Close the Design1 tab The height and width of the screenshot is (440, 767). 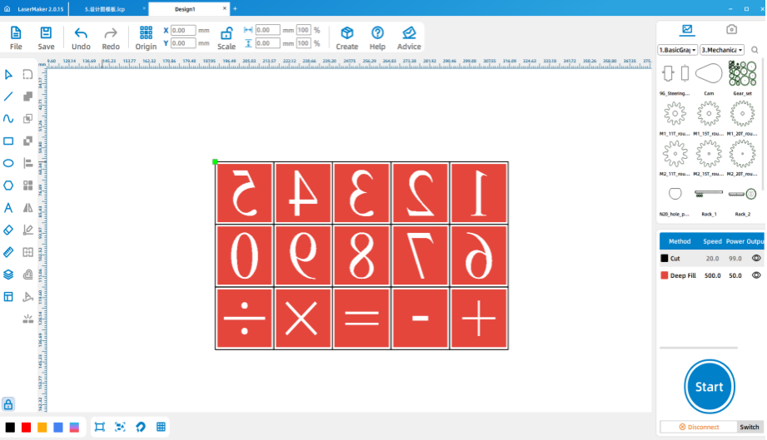click(225, 8)
